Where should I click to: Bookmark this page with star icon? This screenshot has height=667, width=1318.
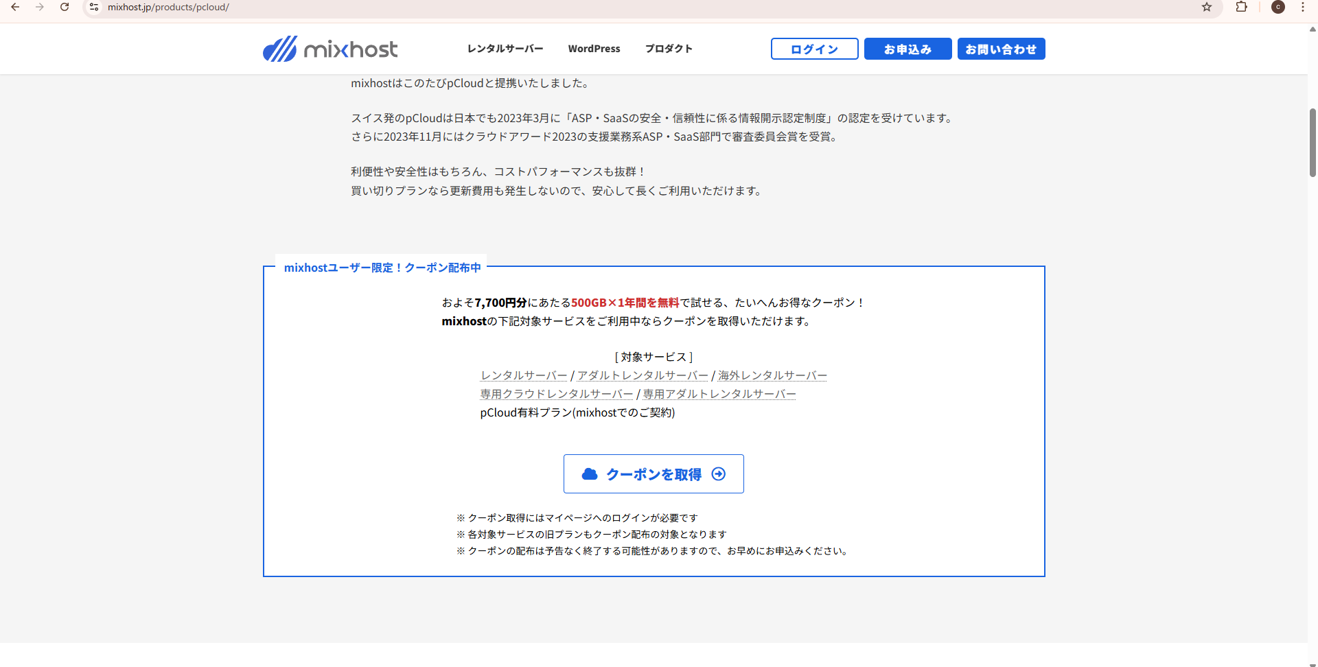pyautogui.click(x=1207, y=7)
